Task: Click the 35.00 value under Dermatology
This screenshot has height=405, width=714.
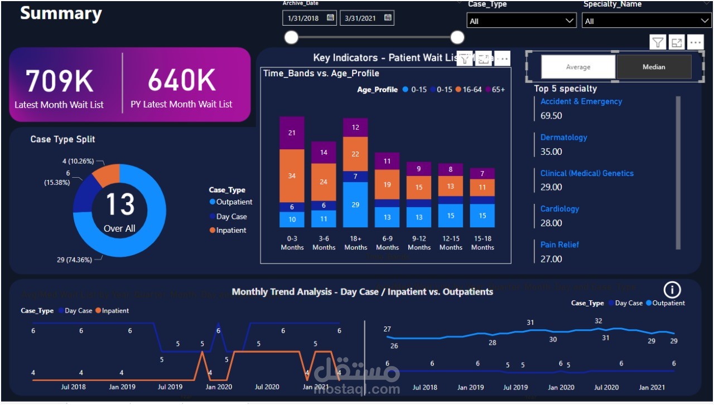Action: point(551,152)
